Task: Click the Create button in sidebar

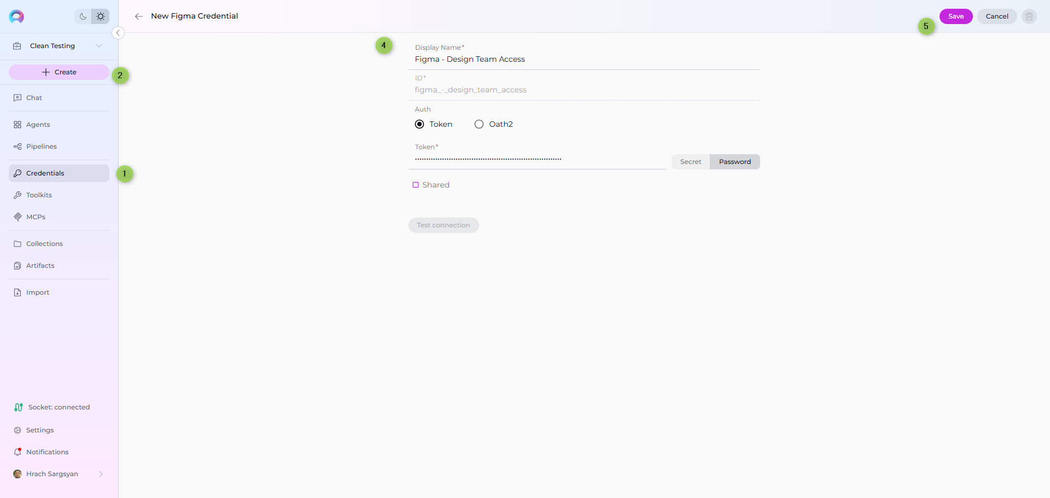Action: [59, 72]
